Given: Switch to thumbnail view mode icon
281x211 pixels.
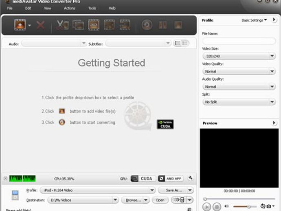Looking at the screenshot, I should [185, 43].
